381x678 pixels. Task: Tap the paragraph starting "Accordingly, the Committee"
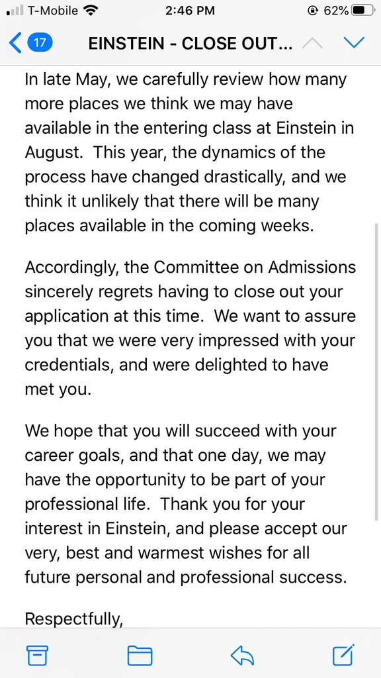tap(190, 328)
